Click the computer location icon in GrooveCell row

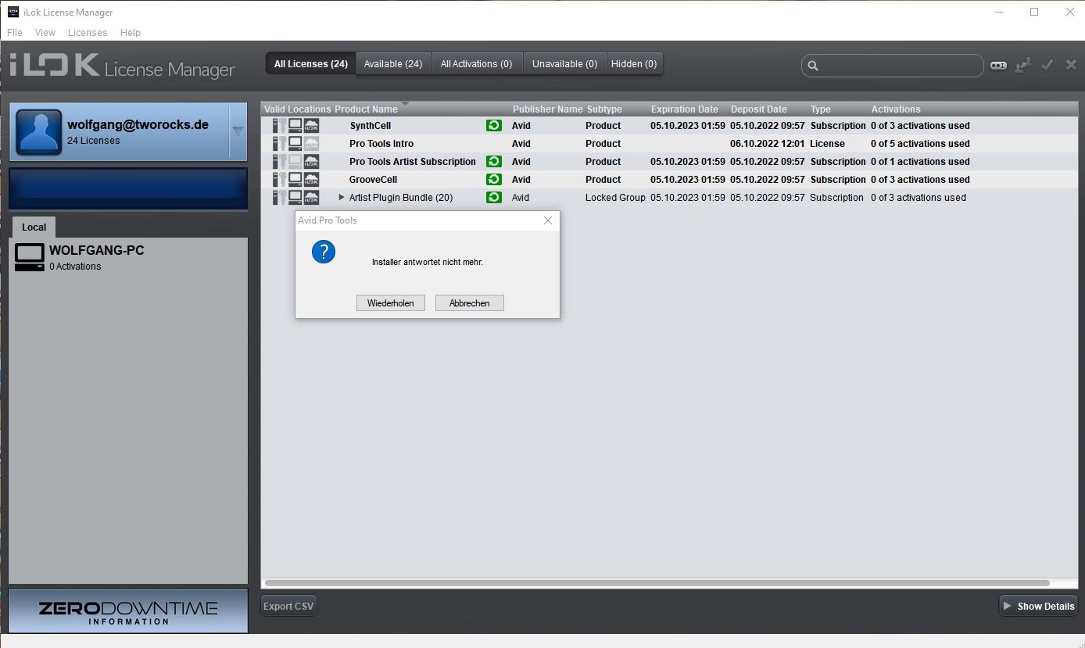pos(295,179)
